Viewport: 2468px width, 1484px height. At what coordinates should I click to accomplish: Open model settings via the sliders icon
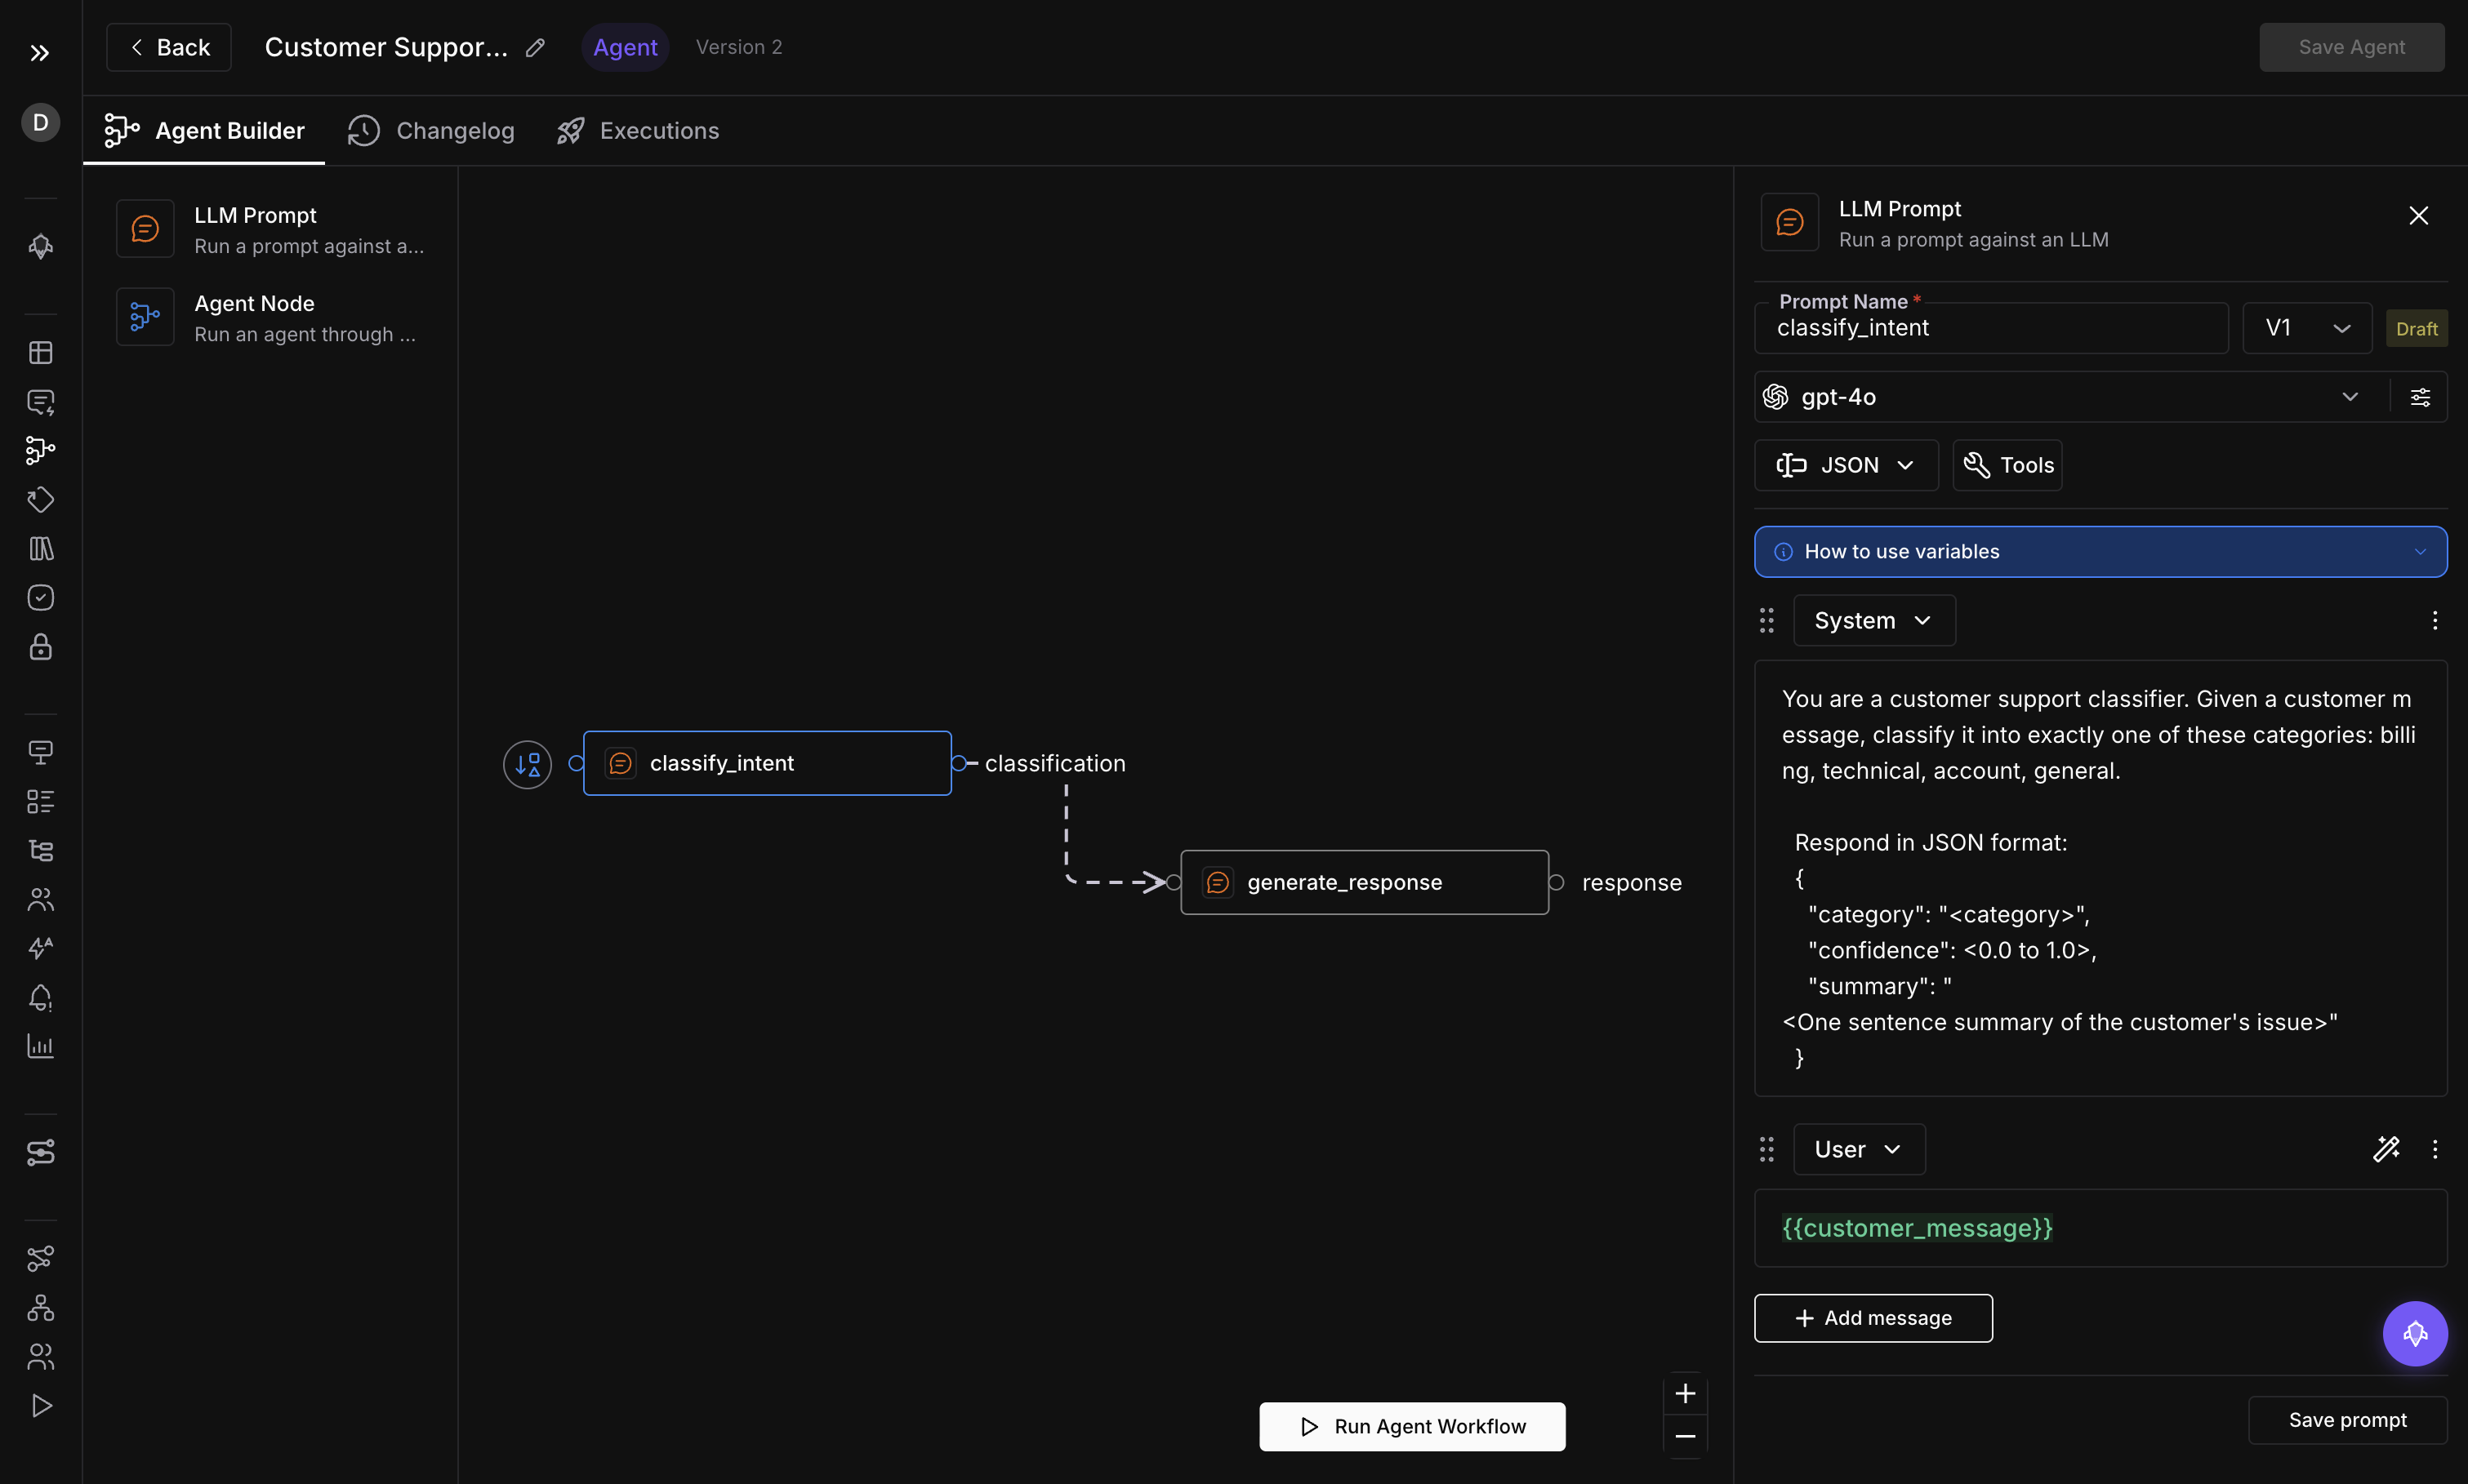click(x=2420, y=396)
